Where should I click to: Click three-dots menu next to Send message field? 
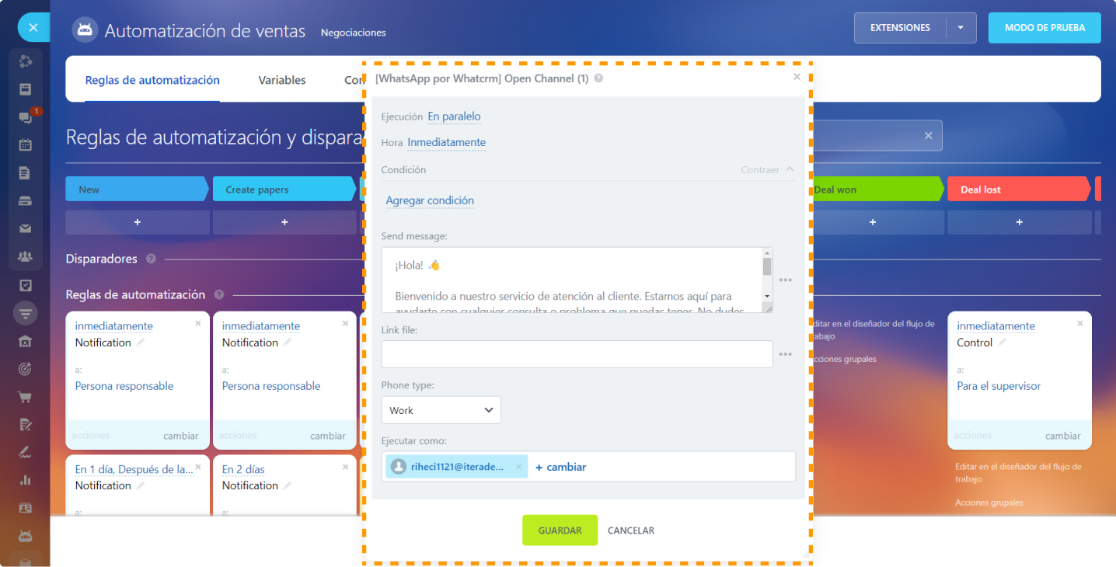pyautogui.click(x=785, y=280)
